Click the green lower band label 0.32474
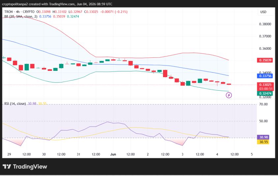The width and height of the screenshot is (278, 176). click(x=265, y=93)
